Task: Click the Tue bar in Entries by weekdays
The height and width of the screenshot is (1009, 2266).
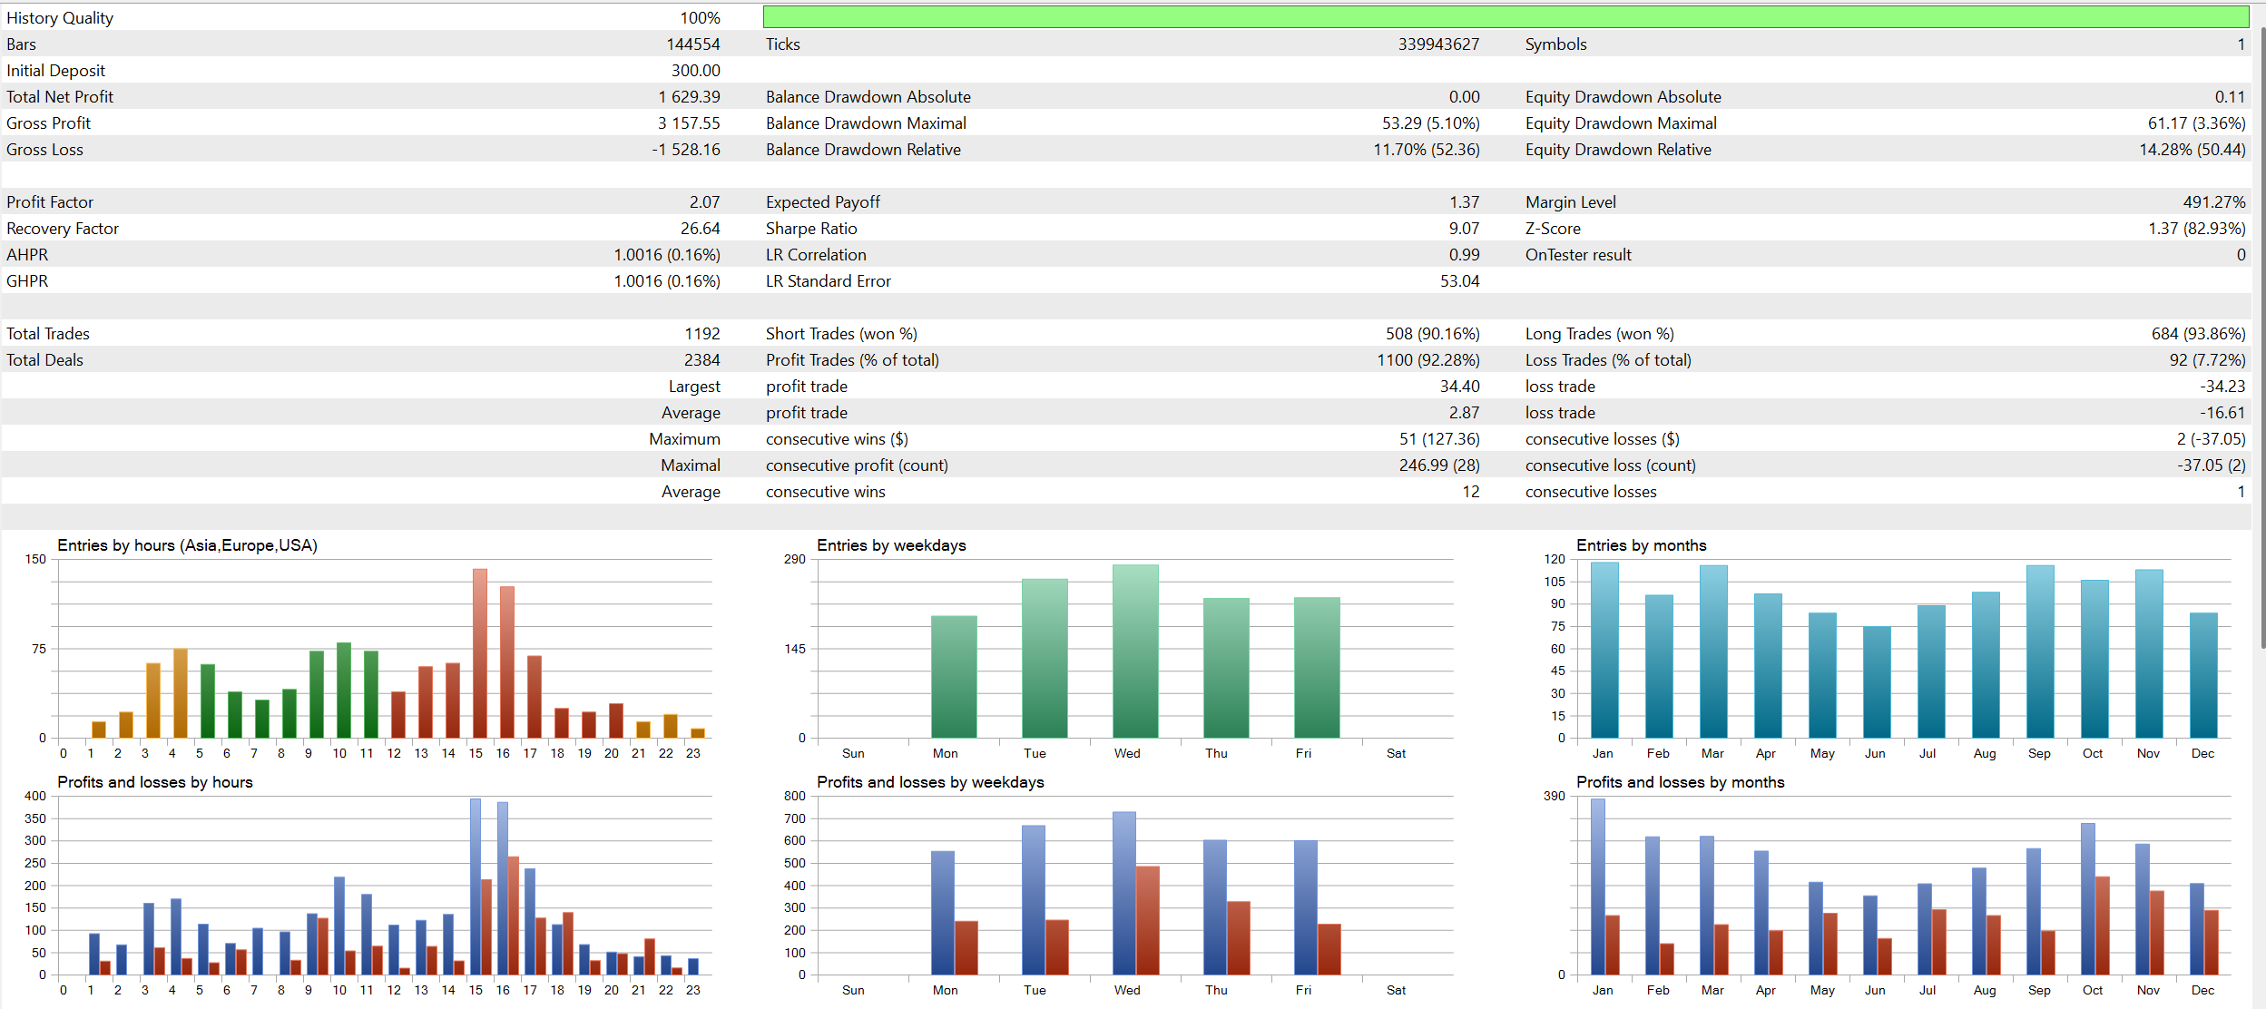Action: pos(1045,659)
